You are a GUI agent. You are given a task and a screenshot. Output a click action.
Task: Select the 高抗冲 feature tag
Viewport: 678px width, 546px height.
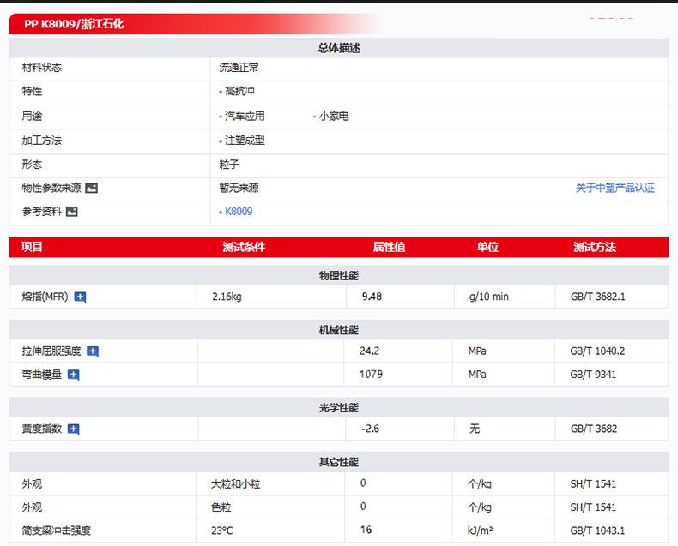239,92
